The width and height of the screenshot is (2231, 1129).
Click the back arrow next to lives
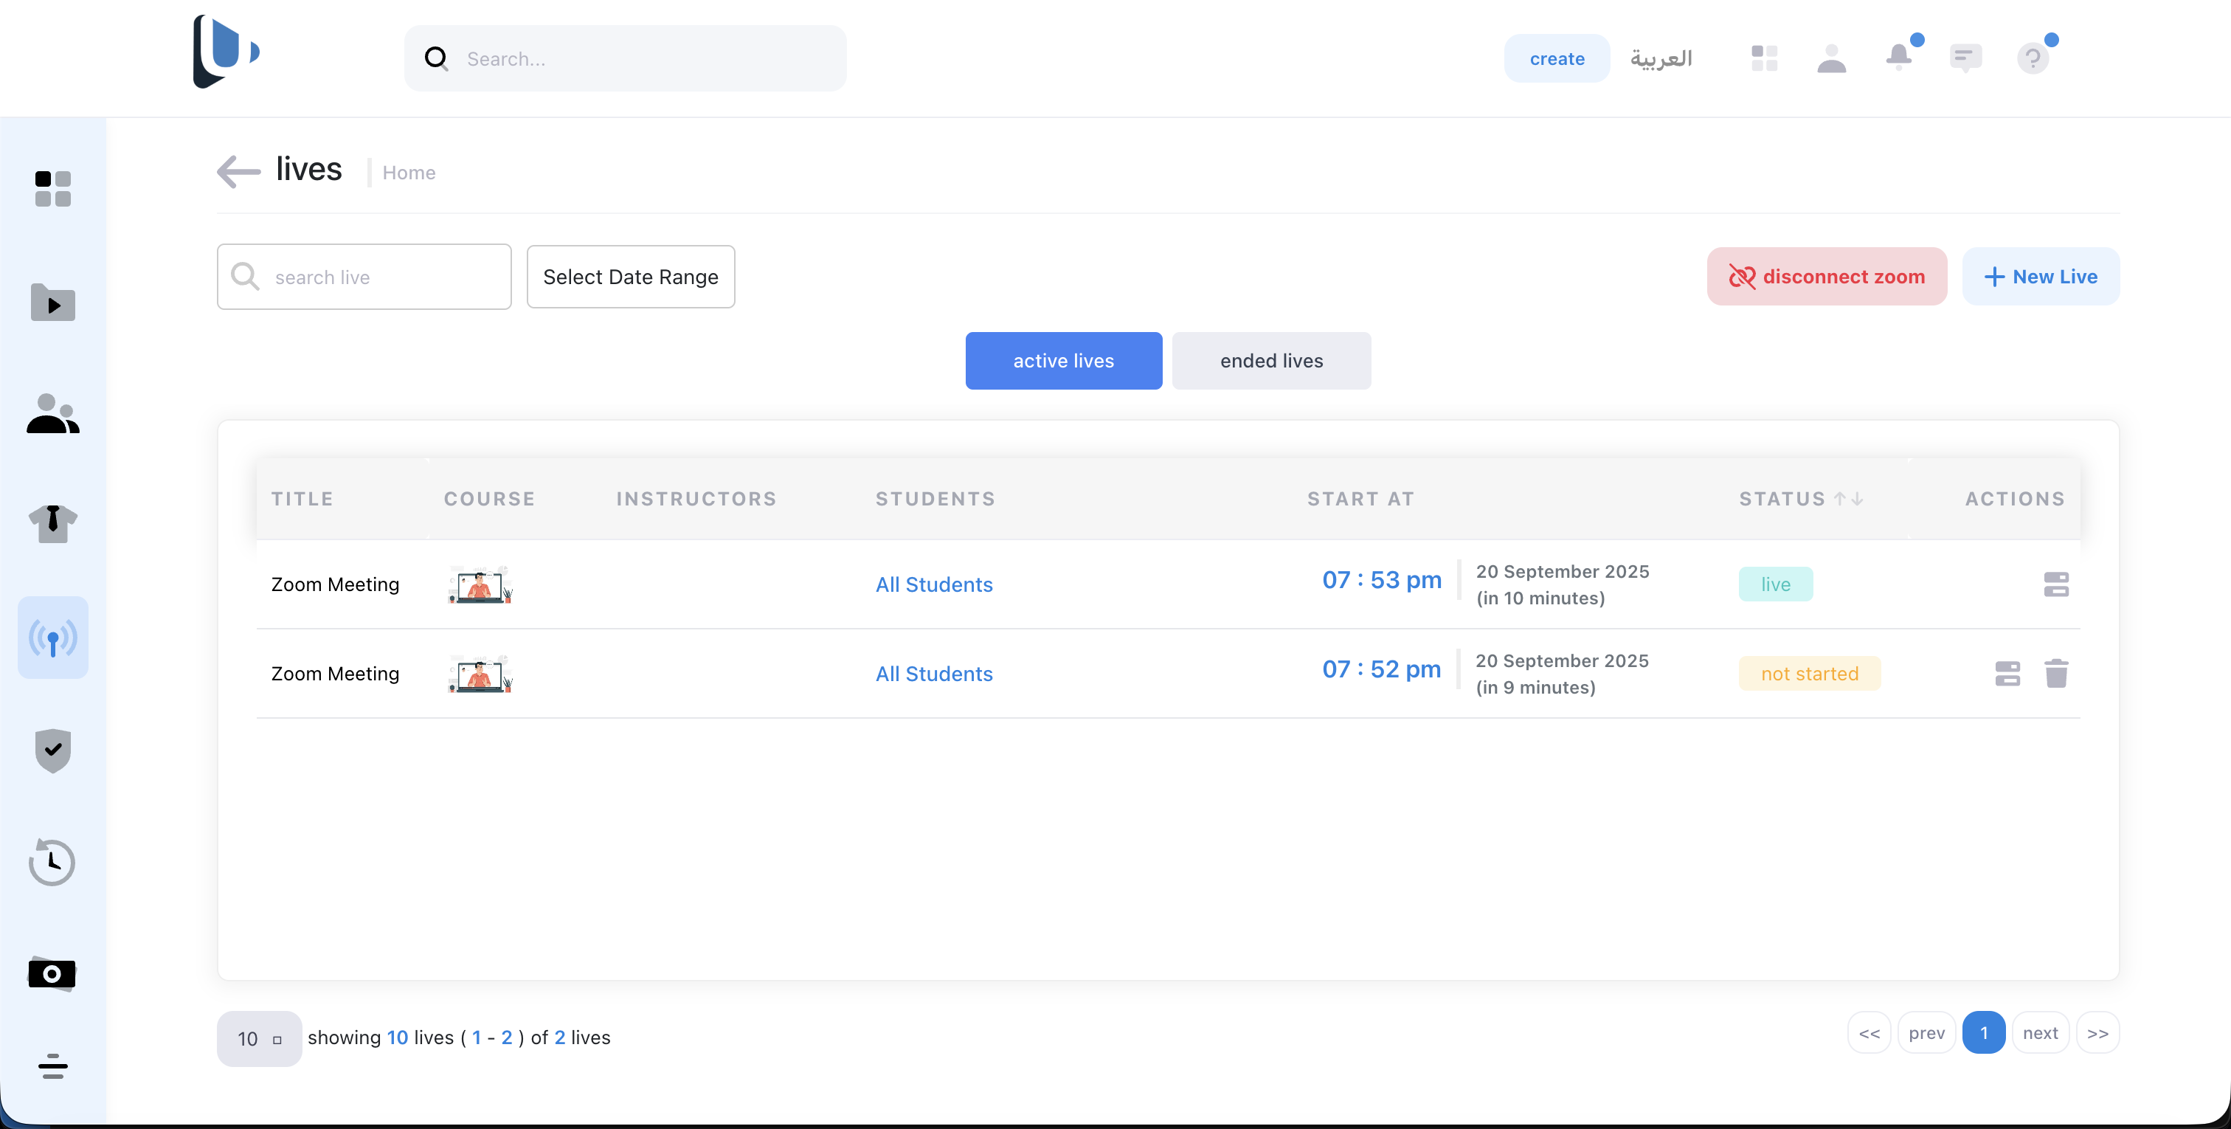click(x=238, y=171)
